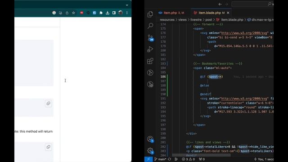Open Source Control view with changes badge
Image resolution: width=288 pixels, height=162 pixels.
tap(150, 38)
